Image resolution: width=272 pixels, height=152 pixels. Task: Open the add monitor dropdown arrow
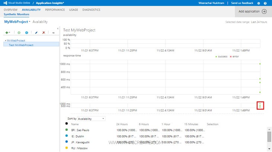[9, 32]
